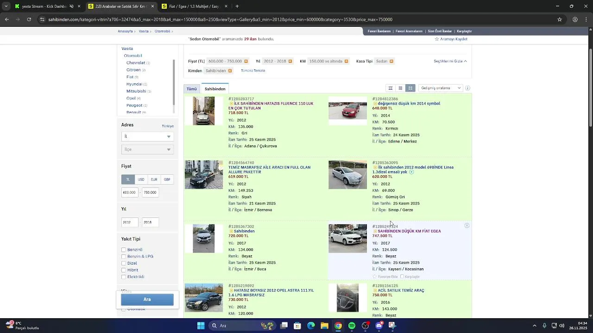Open Chrome's three-dot menu
Viewport: 593px width, 333px height.
point(587,19)
